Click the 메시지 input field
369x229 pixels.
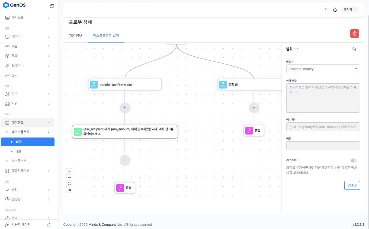tap(323, 127)
